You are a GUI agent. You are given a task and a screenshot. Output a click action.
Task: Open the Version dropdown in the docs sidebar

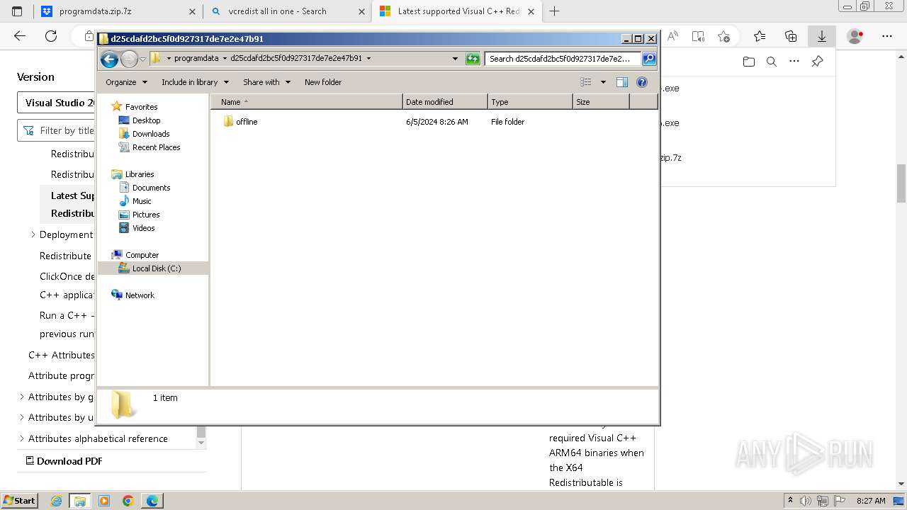point(57,103)
